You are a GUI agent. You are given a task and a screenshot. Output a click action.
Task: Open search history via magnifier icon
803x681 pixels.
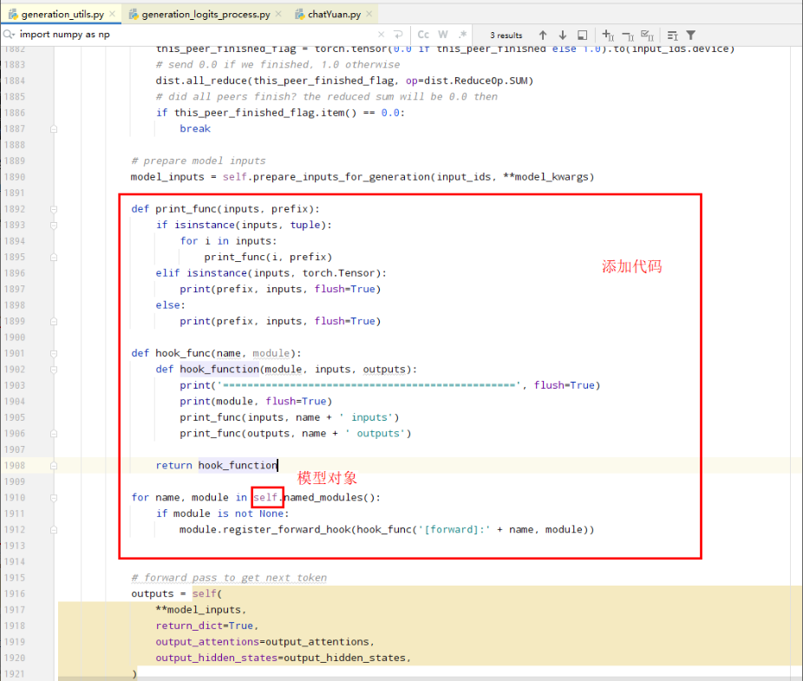point(9,35)
